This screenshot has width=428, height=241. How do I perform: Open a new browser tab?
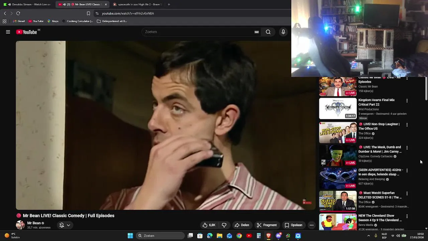click(169, 4)
